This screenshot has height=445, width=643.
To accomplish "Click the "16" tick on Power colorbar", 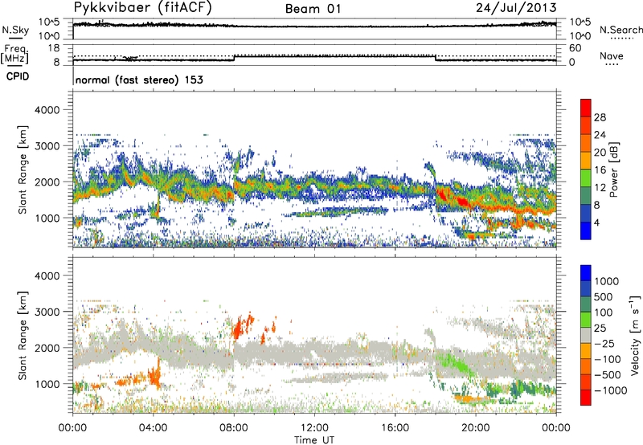I will pos(600,170).
